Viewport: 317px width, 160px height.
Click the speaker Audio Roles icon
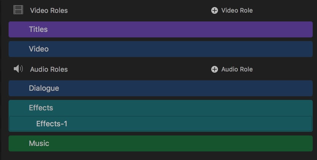[18, 69]
